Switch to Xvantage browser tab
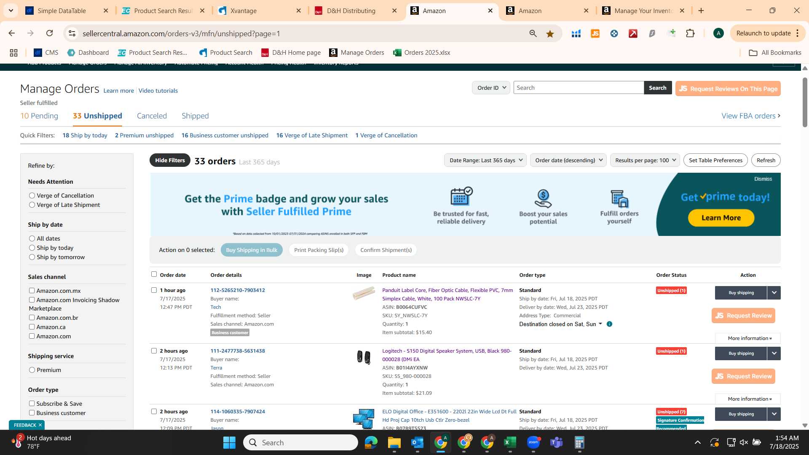 tap(244, 11)
